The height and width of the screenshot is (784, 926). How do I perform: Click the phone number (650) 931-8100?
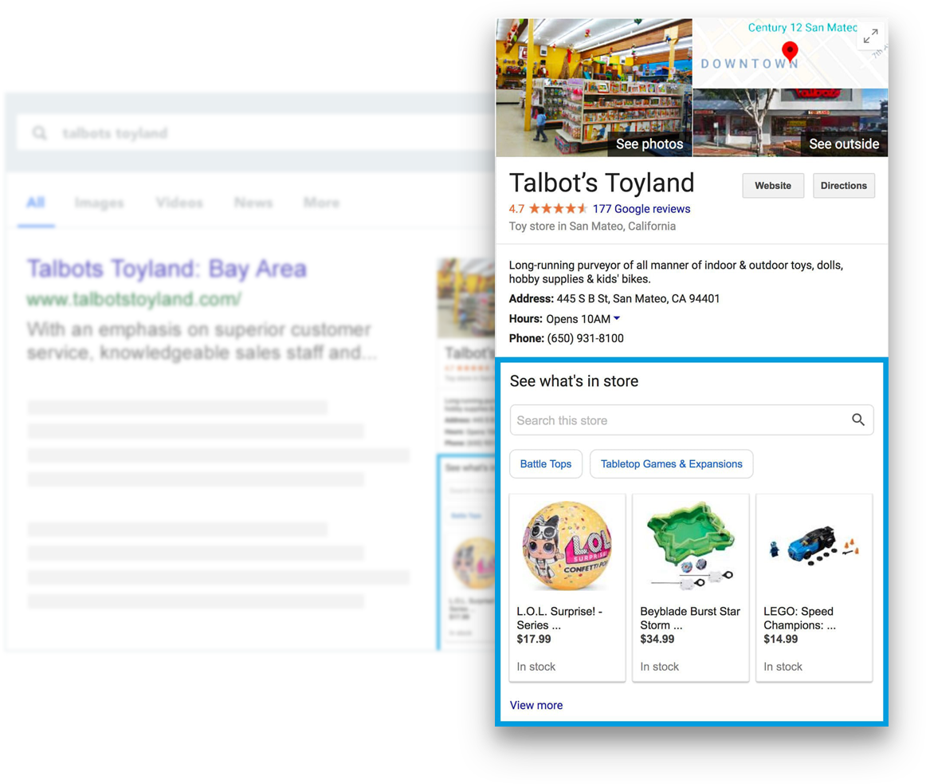pyautogui.click(x=585, y=338)
